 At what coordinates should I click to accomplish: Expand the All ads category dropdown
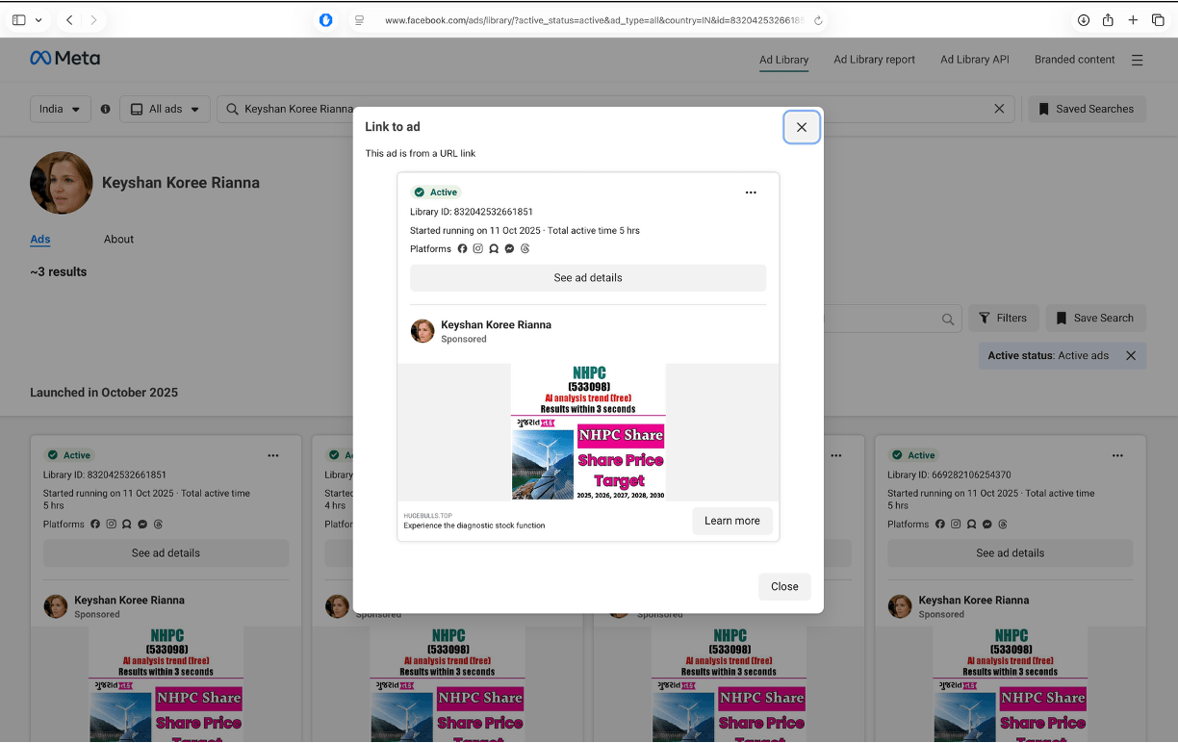[166, 109]
